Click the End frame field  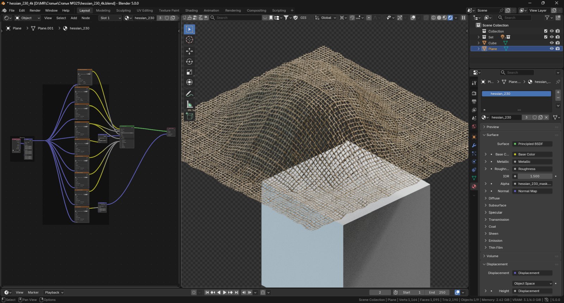click(437, 292)
